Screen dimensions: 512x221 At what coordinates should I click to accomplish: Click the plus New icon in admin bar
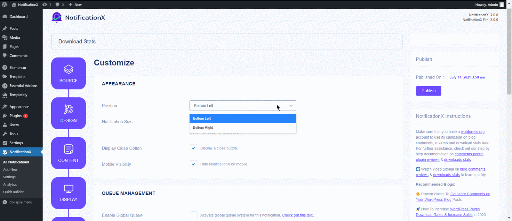click(70, 4)
